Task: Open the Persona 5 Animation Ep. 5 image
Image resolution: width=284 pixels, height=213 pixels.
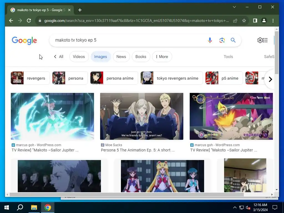Action: coord(142,116)
